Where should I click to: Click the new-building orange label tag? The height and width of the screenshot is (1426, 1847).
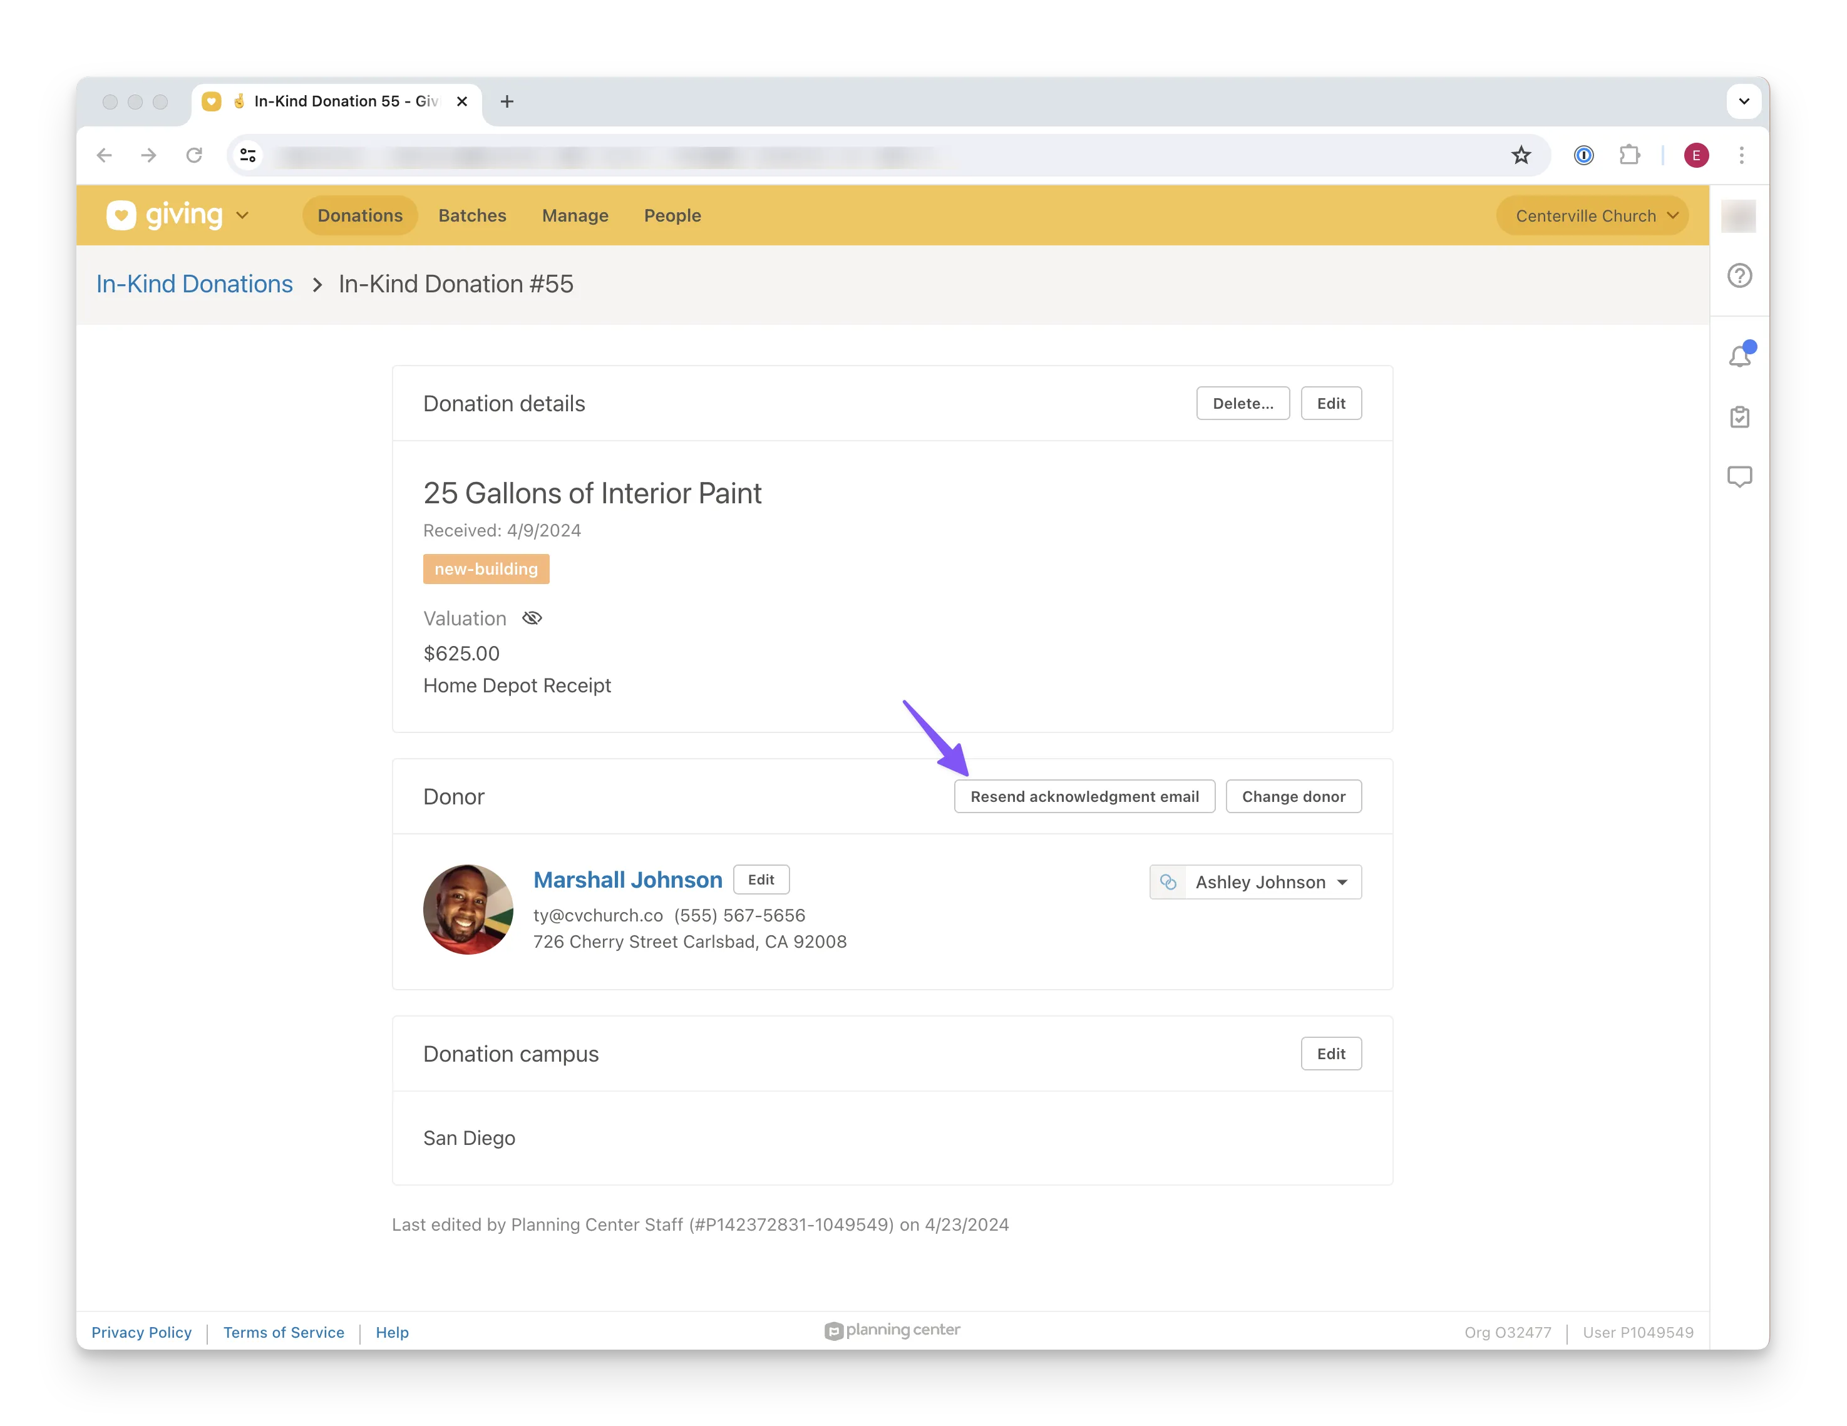pos(486,569)
